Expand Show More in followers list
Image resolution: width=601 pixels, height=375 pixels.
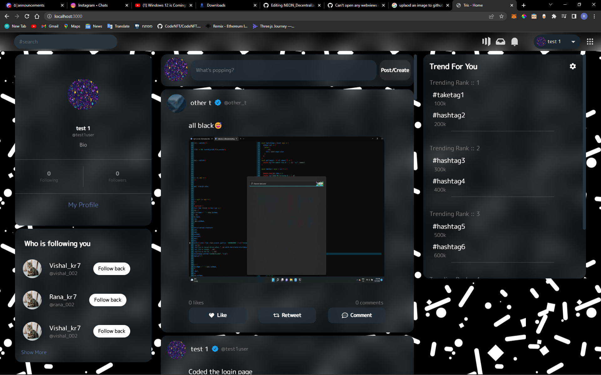34,352
